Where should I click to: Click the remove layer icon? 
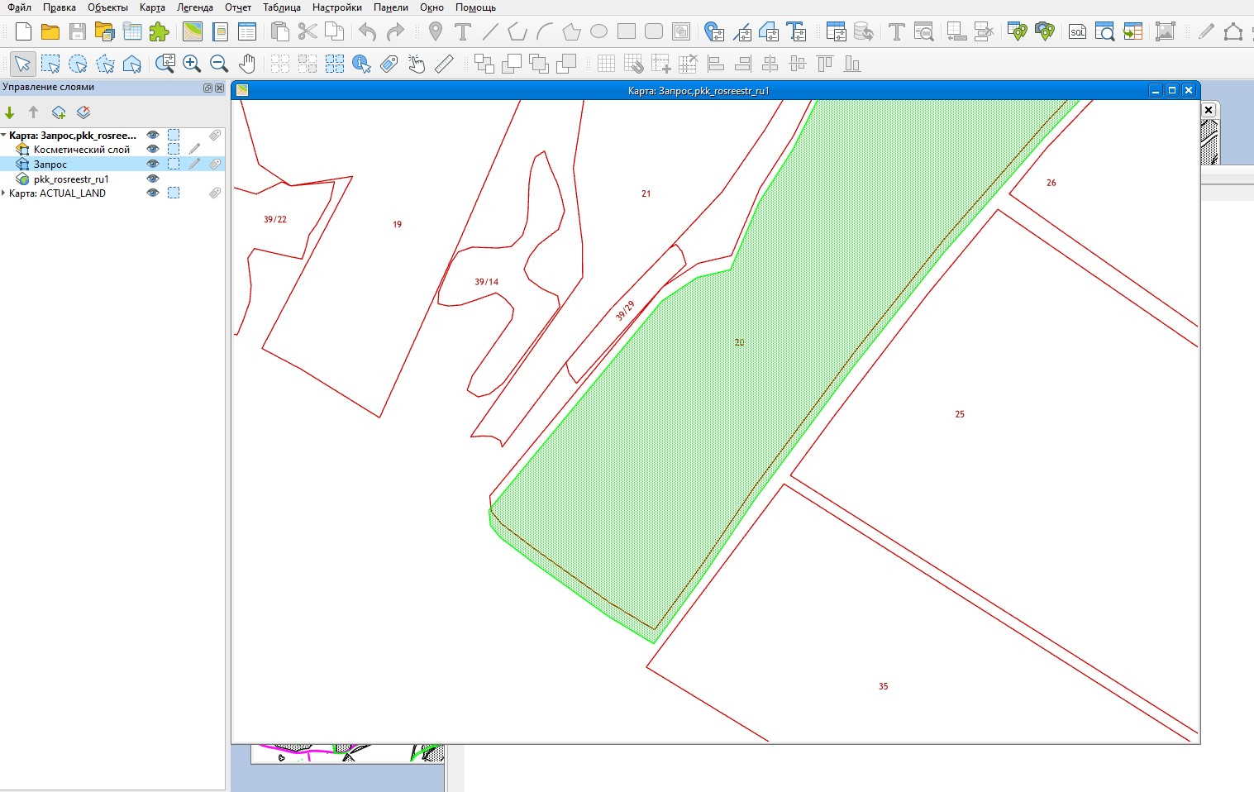tap(83, 112)
